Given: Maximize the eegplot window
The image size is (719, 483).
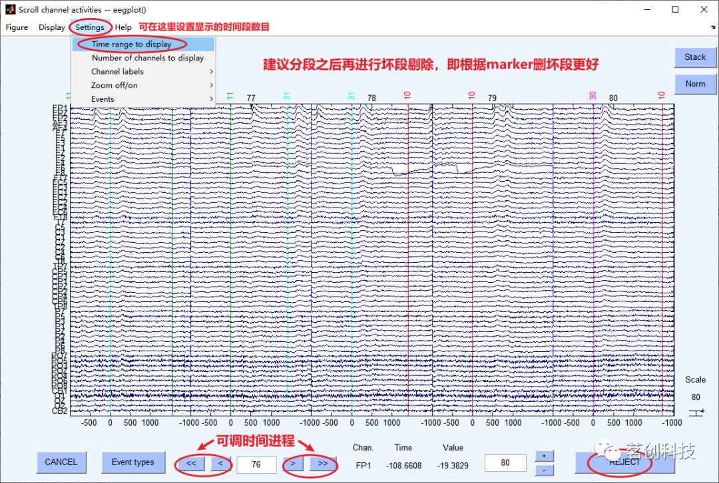Looking at the screenshot, I should click(x=675, y=9).
